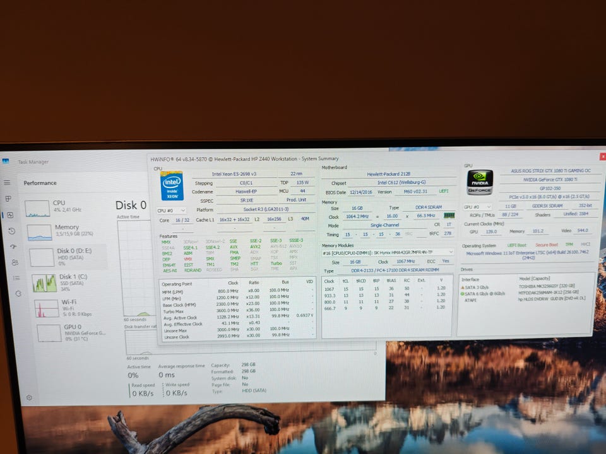Click the Unified: 3584 shaders value
606x454 pixels.
[x=576, y=214]
